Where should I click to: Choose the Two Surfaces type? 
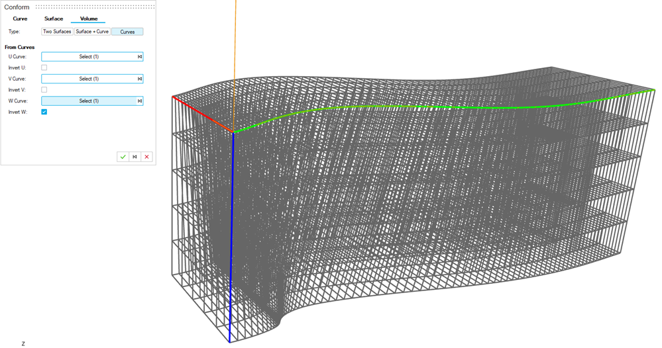(57, 32)
